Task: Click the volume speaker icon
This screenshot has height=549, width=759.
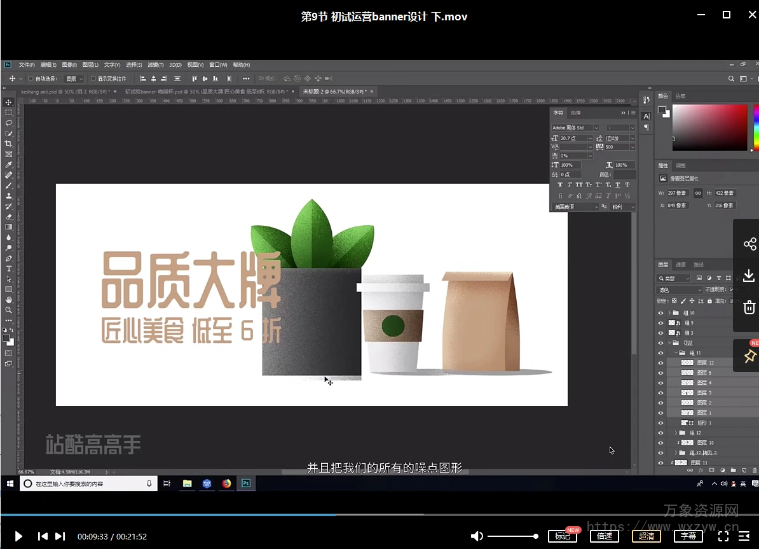Action: pos(476,536)
